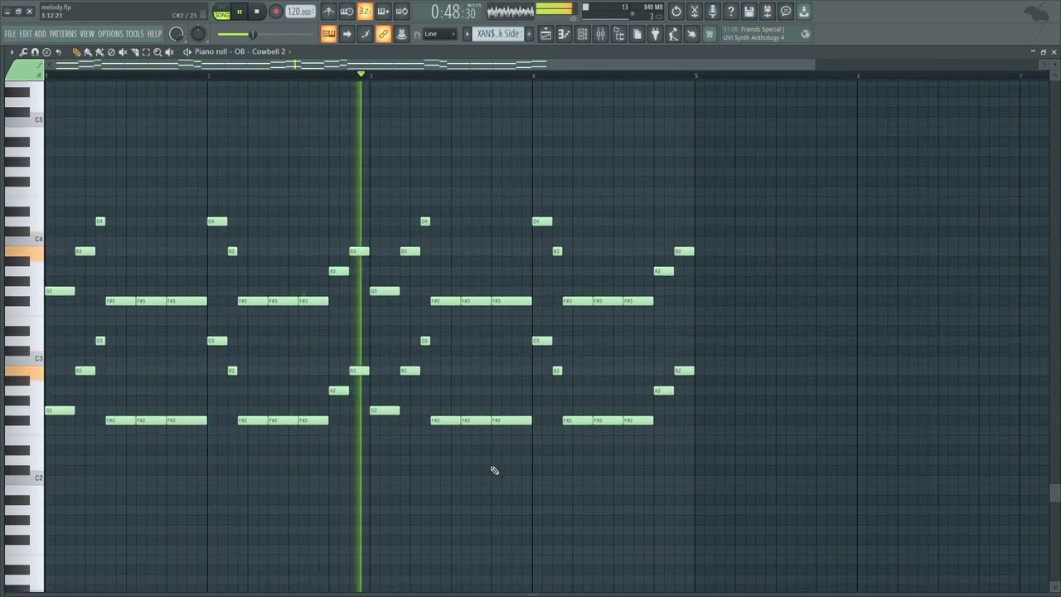1061x597 pixels.
Task: Select the zoom magnifier tool
Action: click(157, 52)
